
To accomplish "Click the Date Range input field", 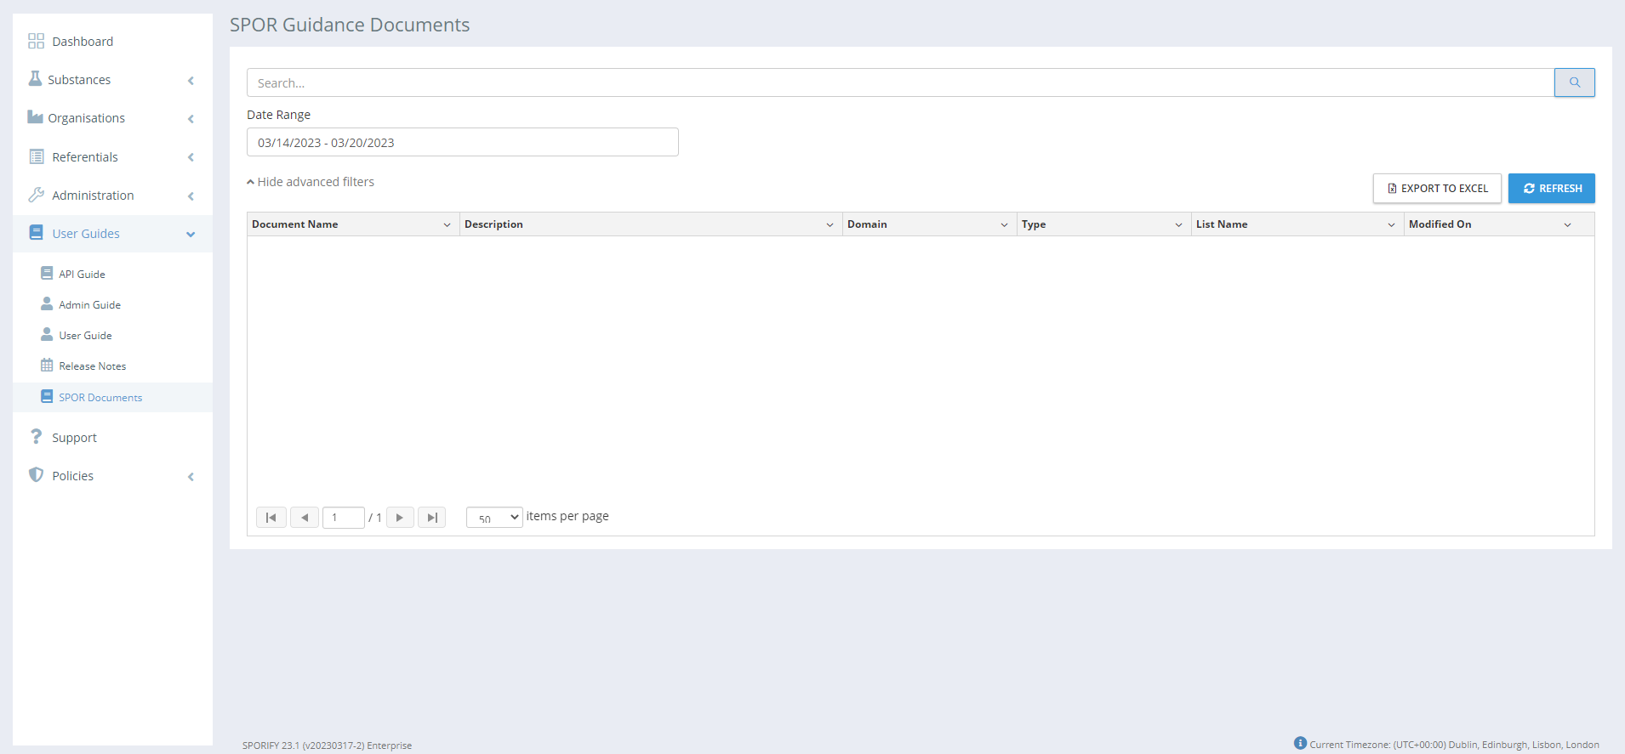I will [462, 143].
